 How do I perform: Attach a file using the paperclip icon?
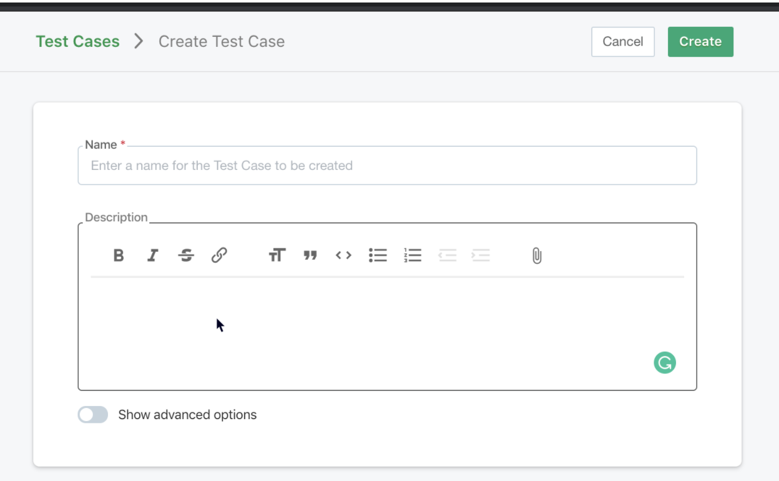click(x=536, y=255)
